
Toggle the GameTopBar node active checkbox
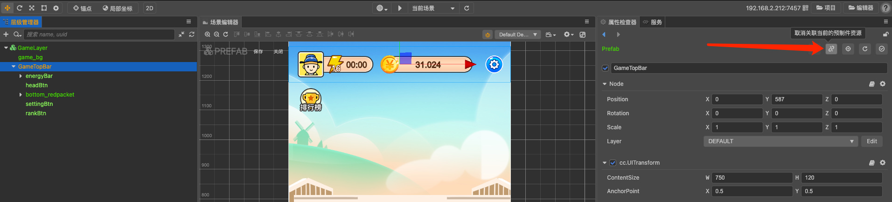coord(606,68)
